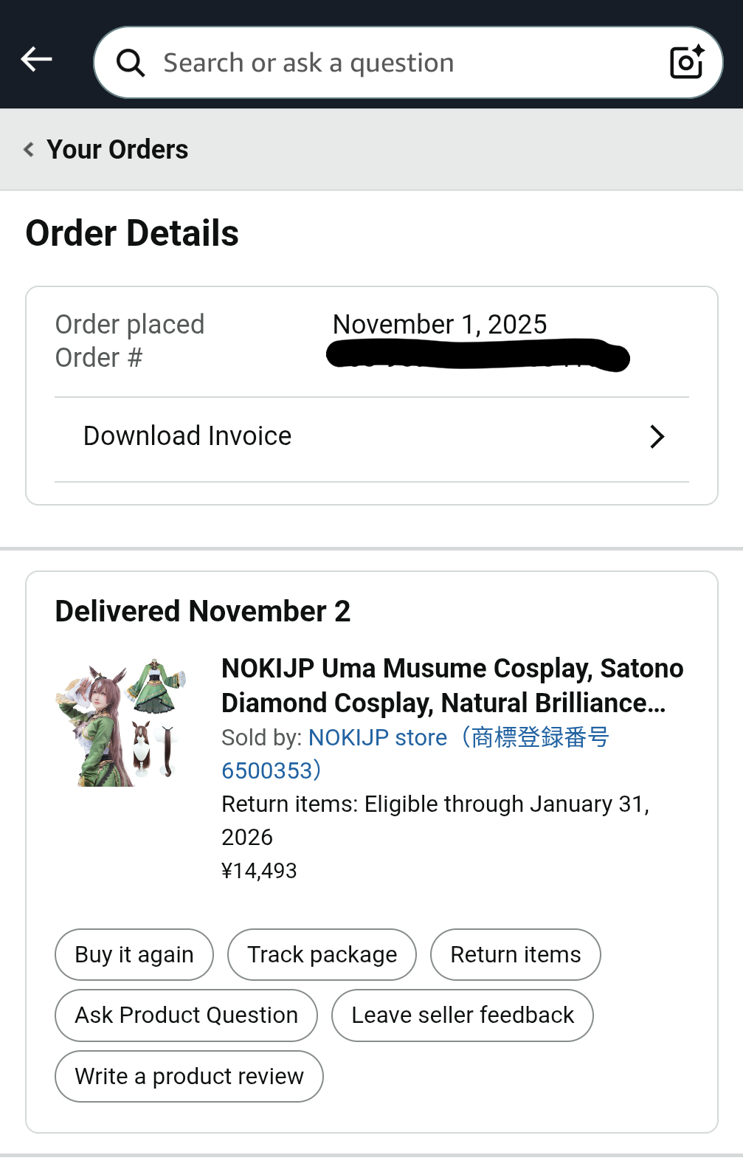Open Download Invoice row
Viewport: 743px width, 1169px height.
point(187,436)
